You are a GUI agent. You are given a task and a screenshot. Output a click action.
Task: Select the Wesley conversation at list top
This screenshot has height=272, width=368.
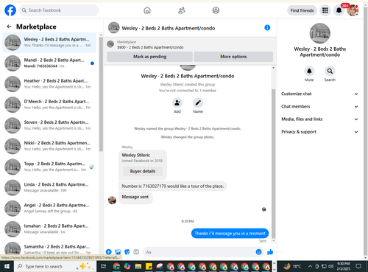point(49,43)
